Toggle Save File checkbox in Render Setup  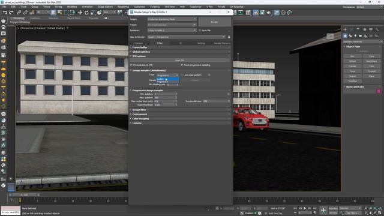pyautogui.click(x=200, y=31)
